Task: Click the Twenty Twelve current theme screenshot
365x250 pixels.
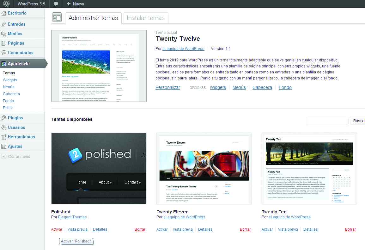Action: pyautogui.click(x=99, y=66)
